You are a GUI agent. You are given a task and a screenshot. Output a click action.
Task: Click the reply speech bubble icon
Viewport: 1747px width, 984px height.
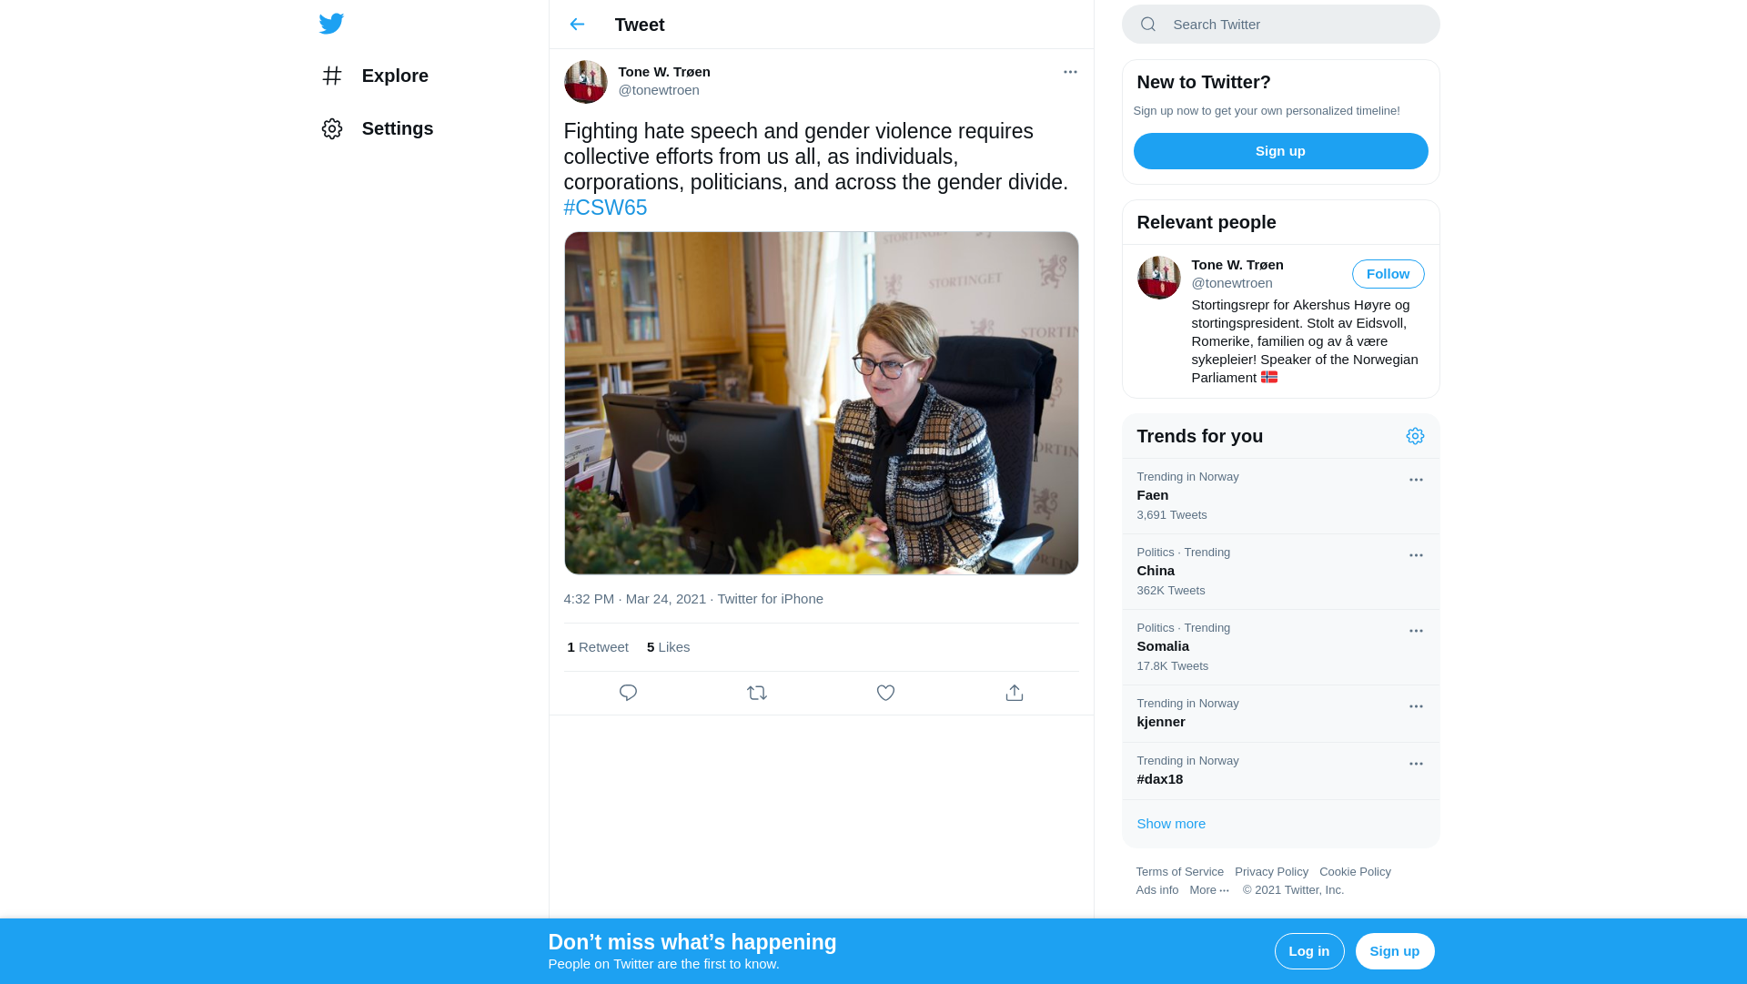[628, 693]
